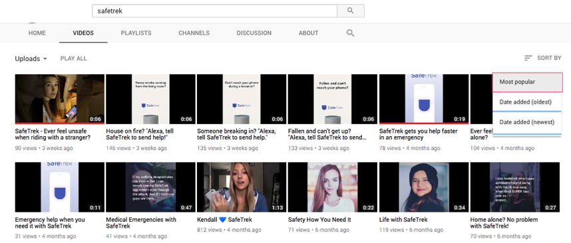Click the Life with SafeTrek title
Viewport: 571px width, 243px height.
coord(403,220)
